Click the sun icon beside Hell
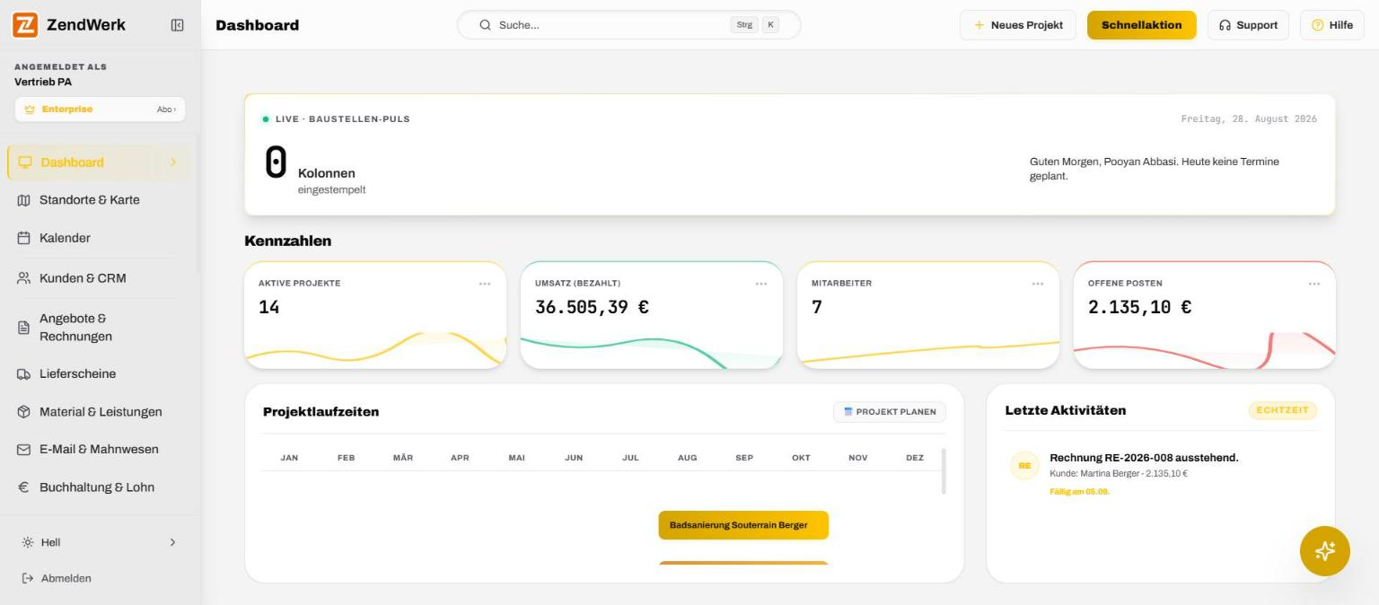 click(x=28, y=542)
